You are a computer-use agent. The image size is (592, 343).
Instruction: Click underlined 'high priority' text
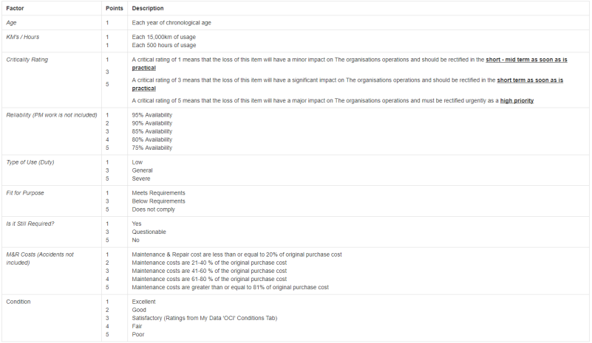coord(517,100)
